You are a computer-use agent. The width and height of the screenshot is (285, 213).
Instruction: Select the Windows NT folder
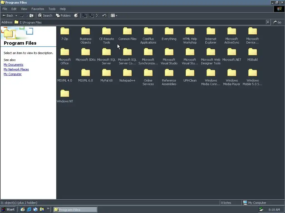coord(65,97)
